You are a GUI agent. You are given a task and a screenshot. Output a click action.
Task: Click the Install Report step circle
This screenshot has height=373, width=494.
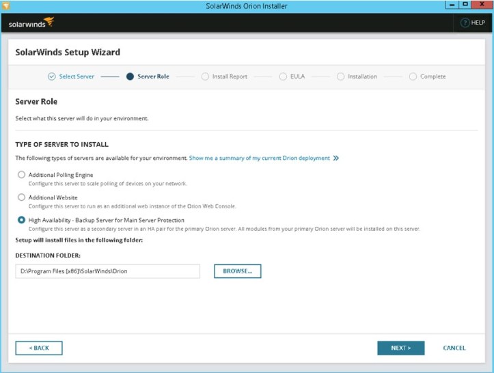[206, 77]
